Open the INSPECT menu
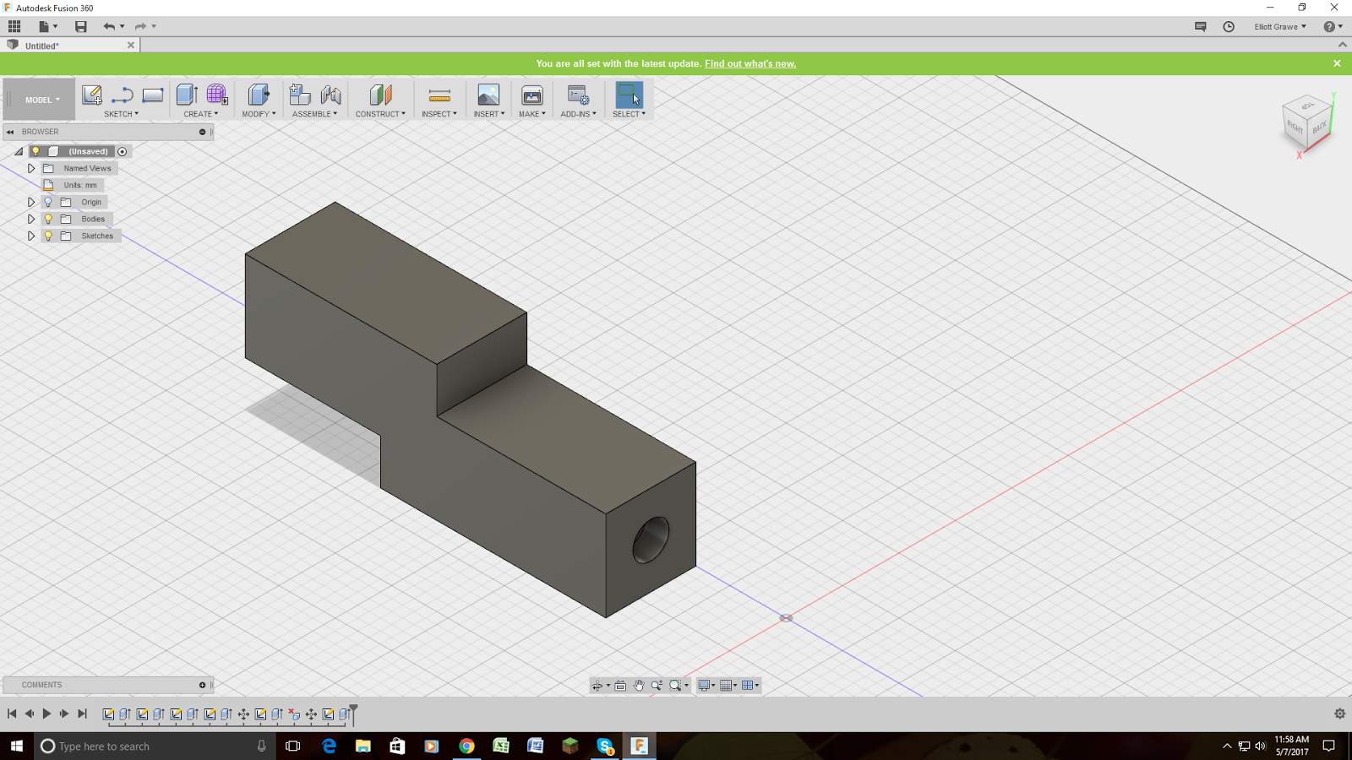 [439, 114]
